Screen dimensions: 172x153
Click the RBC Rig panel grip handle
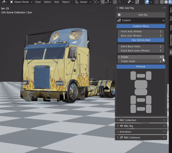164,126
